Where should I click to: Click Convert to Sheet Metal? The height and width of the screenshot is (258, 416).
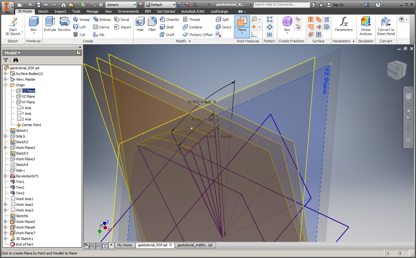coord(386,26)
